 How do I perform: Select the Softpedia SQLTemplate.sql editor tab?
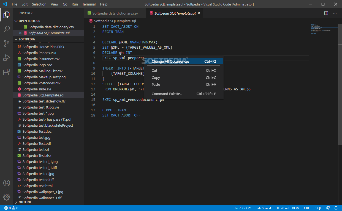(x=175, y=13)
